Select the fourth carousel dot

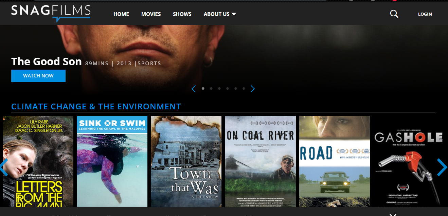(228, 88)
